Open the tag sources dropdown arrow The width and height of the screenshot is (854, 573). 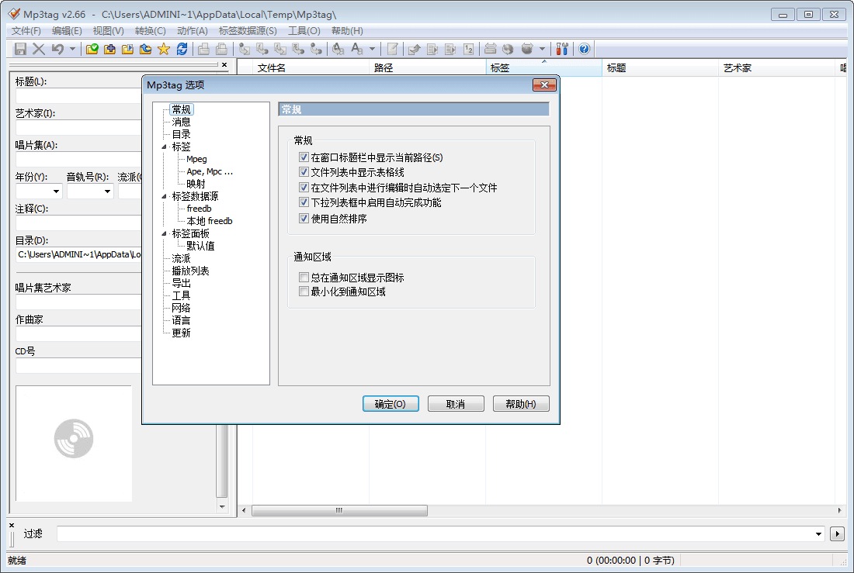(x=542, y=49)
